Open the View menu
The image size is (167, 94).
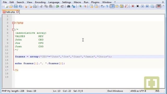[x=29, y=2]
